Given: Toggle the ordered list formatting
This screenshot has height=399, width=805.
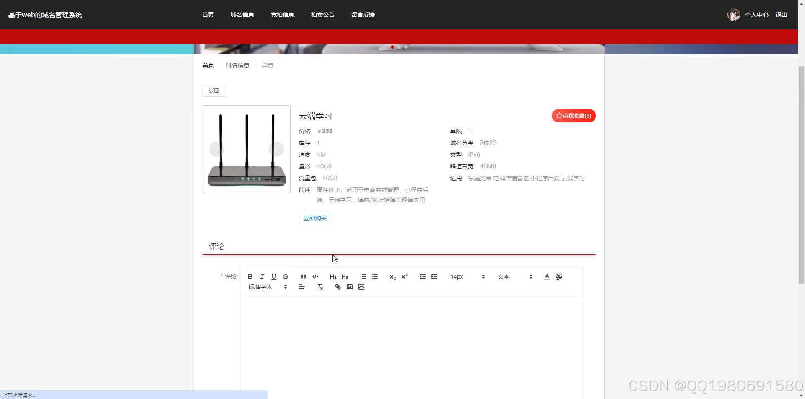Looking at the screenshot, I should coord(363,277).
